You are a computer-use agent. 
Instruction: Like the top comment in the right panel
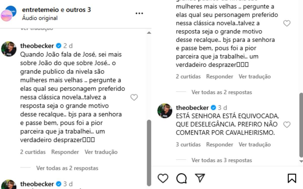pyautogui.click(x=287, y=23)
